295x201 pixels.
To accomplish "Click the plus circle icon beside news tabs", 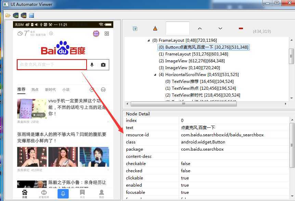I will 92,90.
